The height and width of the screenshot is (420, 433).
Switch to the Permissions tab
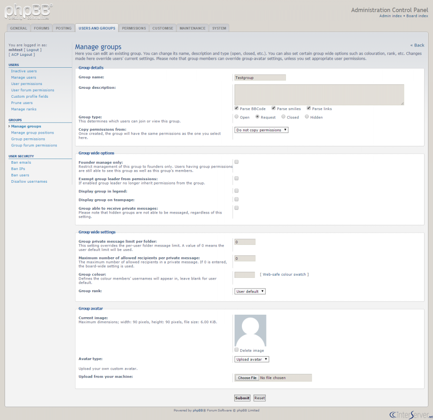[x=134, y=28]
